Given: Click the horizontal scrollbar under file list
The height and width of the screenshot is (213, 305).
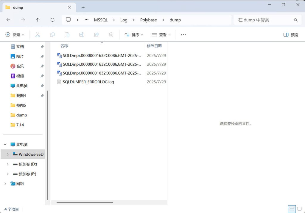Looking at the screenshot, I should pyautogui.click(x=85, y=203).
